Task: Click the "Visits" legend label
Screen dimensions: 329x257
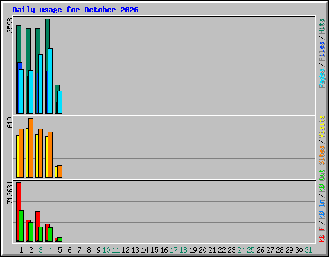Action: pos(321,127)
